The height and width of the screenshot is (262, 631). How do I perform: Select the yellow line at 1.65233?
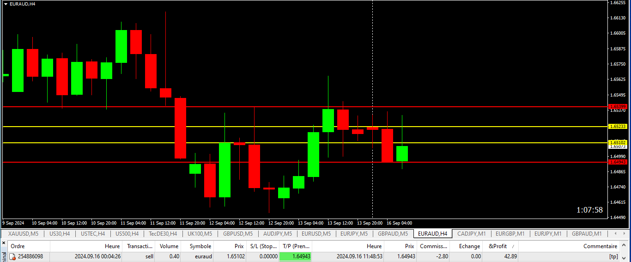[x=305, y=126]
